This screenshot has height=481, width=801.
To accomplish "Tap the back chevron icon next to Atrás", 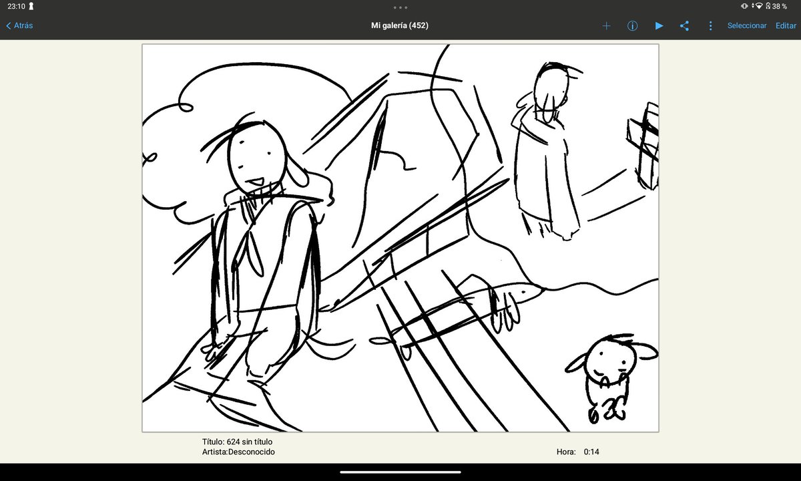I will [9, 25].
